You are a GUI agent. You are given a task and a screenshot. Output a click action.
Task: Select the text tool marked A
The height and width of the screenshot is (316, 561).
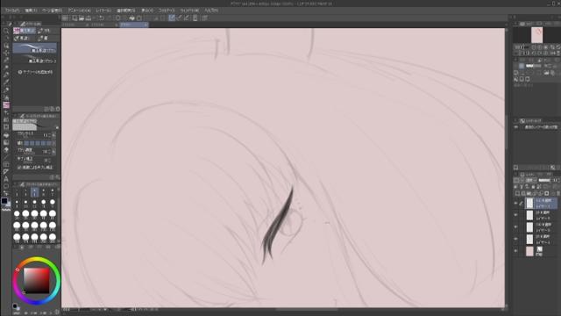[6, 179]
